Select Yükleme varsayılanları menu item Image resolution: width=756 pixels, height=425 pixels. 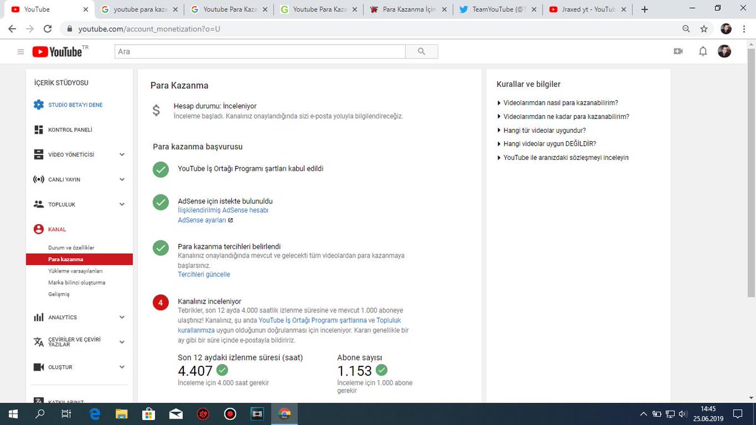(75, 271)
